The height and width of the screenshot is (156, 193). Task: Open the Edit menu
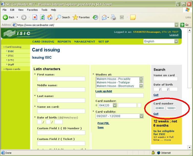[x=12, y=10]
